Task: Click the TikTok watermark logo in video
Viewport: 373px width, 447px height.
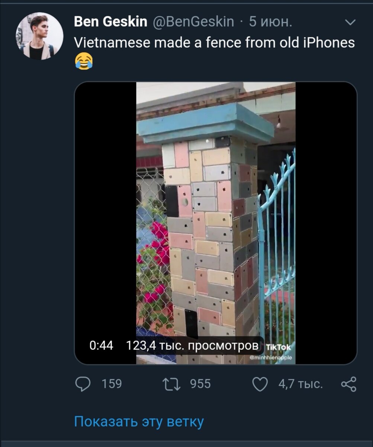Action: 279,347
